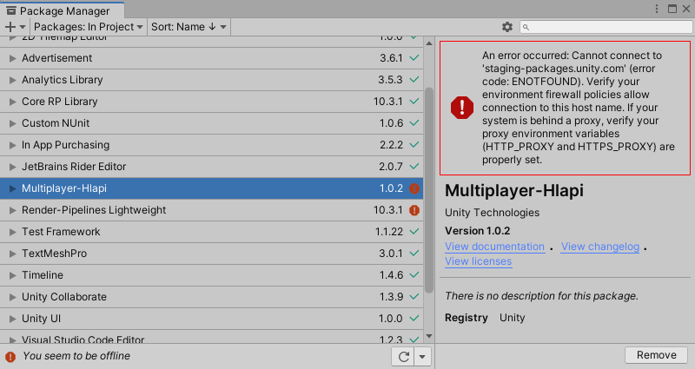Image resolution: width=695 pixels, height=369 pixels.
Task: Open the View documentation link
Action: 494,247
